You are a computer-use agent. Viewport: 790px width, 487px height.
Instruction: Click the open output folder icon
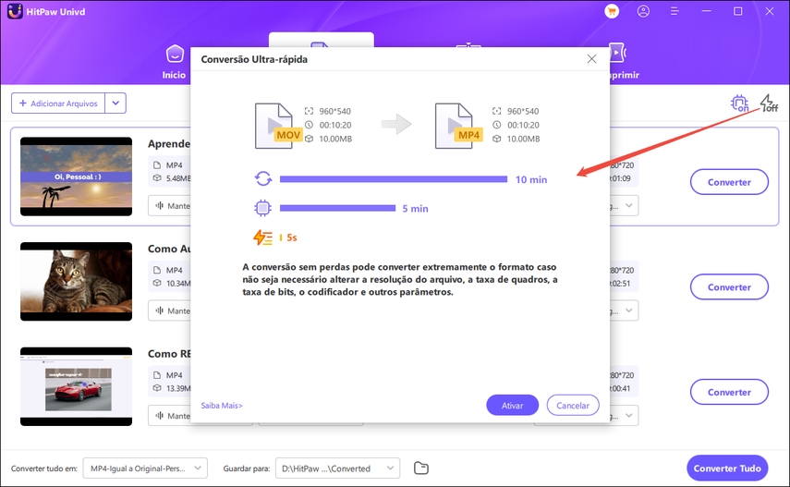(421, 468)
